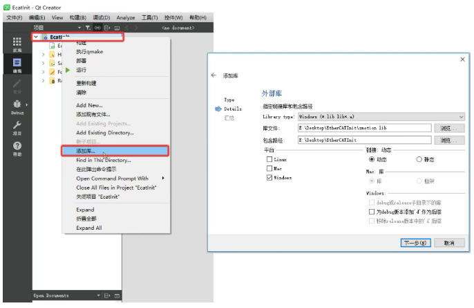Close the Add Library dialog with X
This screenshot has width=474, height=308.
pyautogui.click(x=462, y=60)
